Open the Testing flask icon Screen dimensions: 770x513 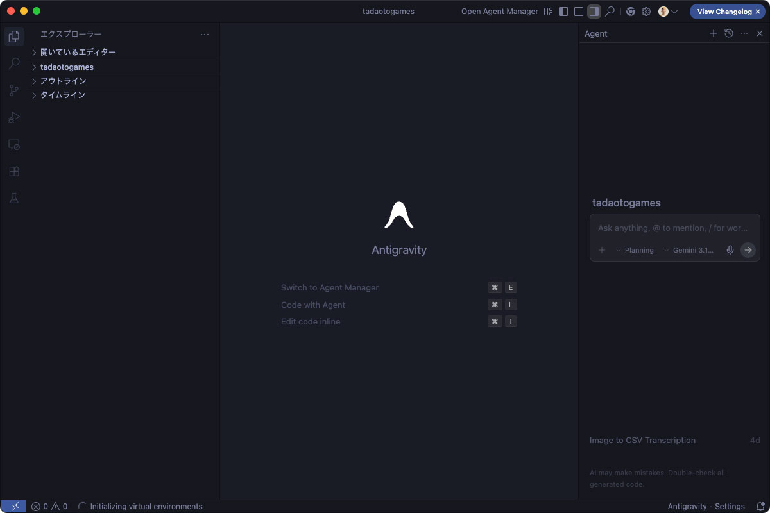tap(14, 198)
